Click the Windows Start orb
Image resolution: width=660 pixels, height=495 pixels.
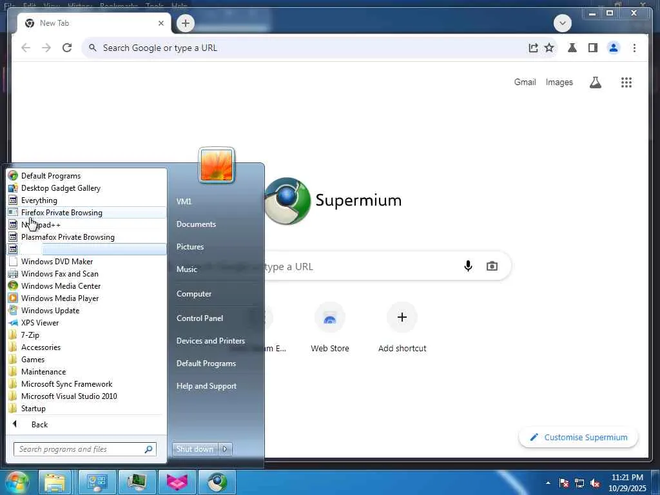17,482
